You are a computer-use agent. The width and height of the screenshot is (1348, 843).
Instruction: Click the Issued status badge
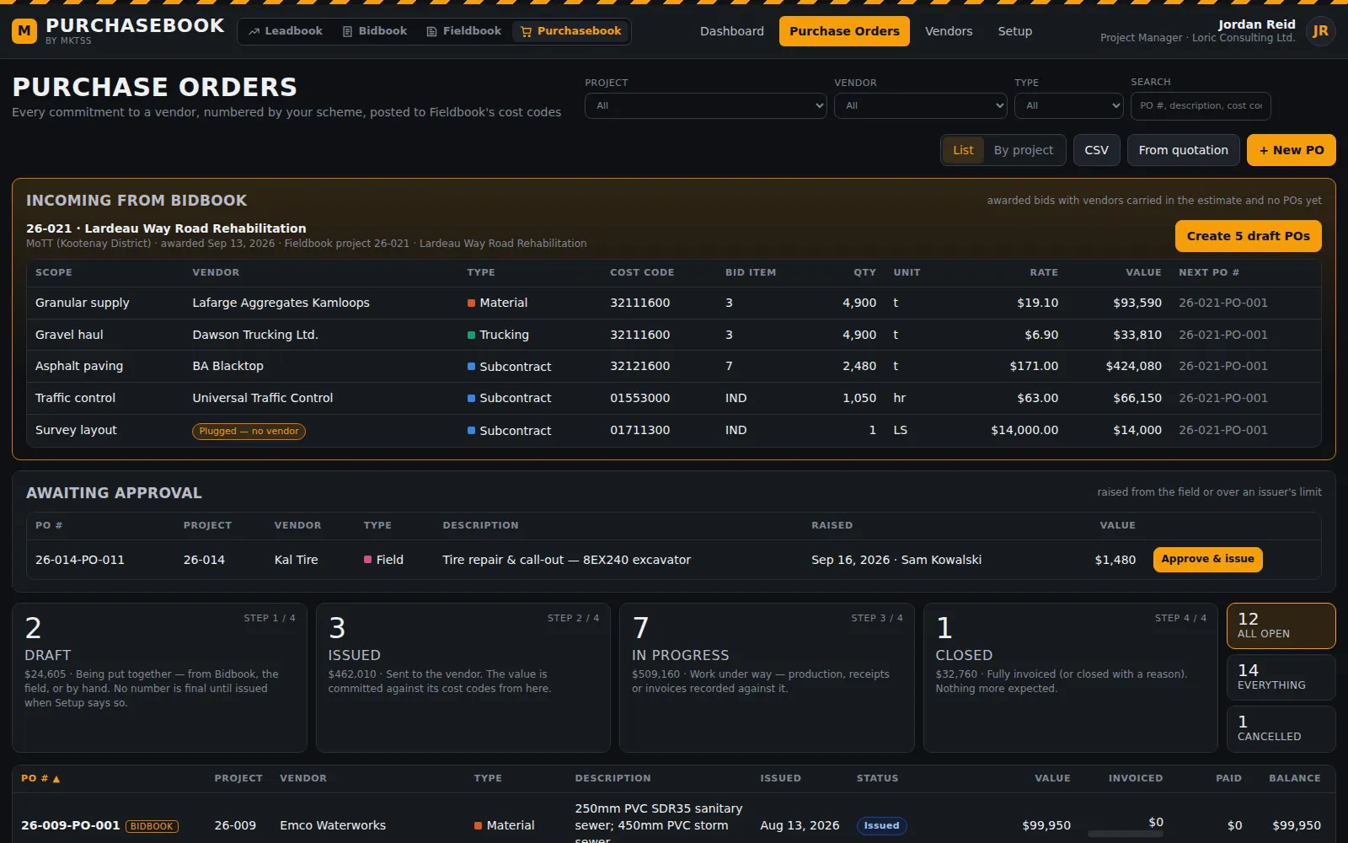(x=881, y=825)
